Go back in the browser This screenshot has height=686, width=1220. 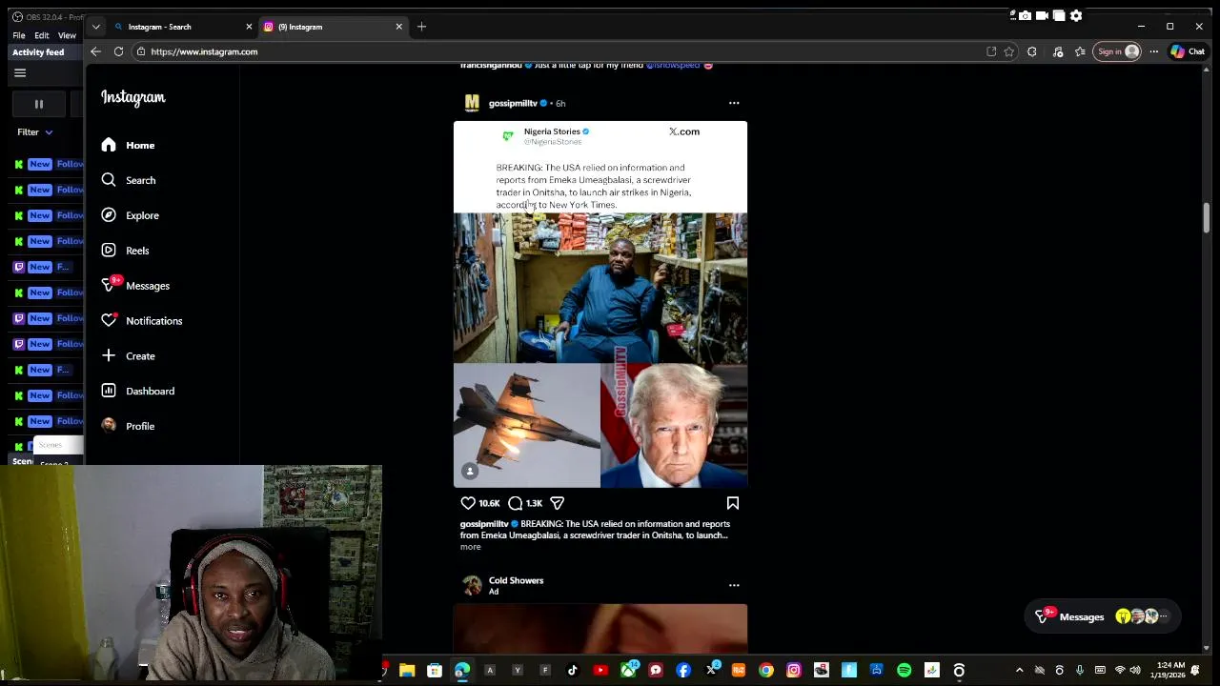coord(95,51)
